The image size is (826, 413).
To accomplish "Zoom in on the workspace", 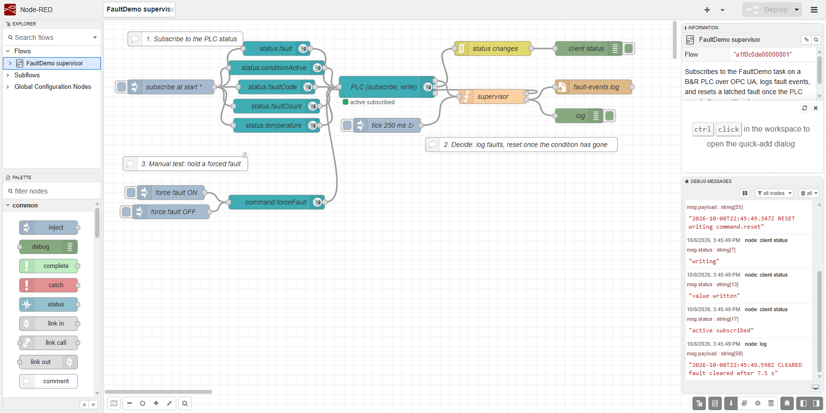I will pyautogui.click(x=156, y=403).
